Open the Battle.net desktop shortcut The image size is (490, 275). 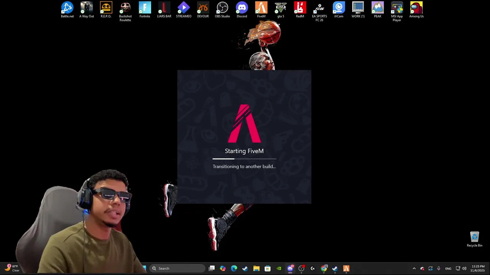[x=67, y=10]
